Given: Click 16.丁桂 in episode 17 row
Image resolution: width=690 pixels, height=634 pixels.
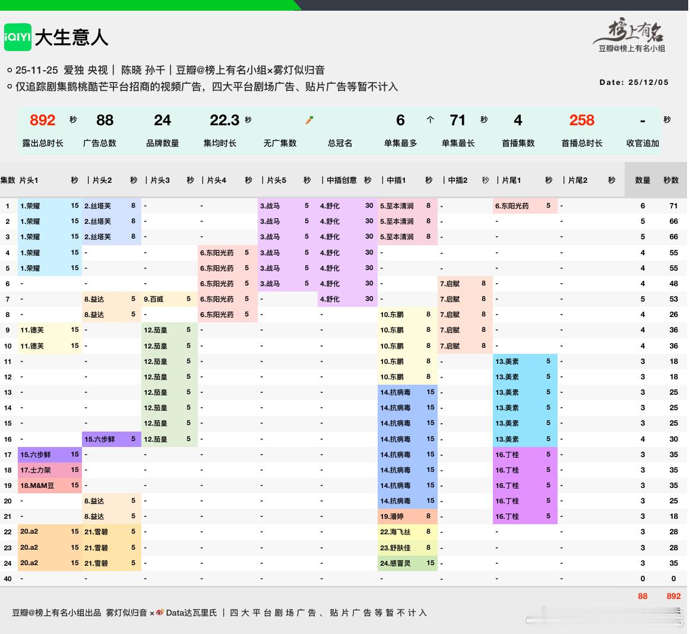Looking at the screenshot, I should tap(507, 455).
